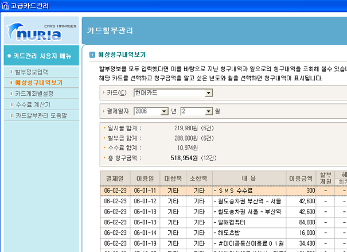Viewport: 347px width, 252px height.
Task: Select 예상청구내역보기 sidebar menu item
Action: pos(38,83)
